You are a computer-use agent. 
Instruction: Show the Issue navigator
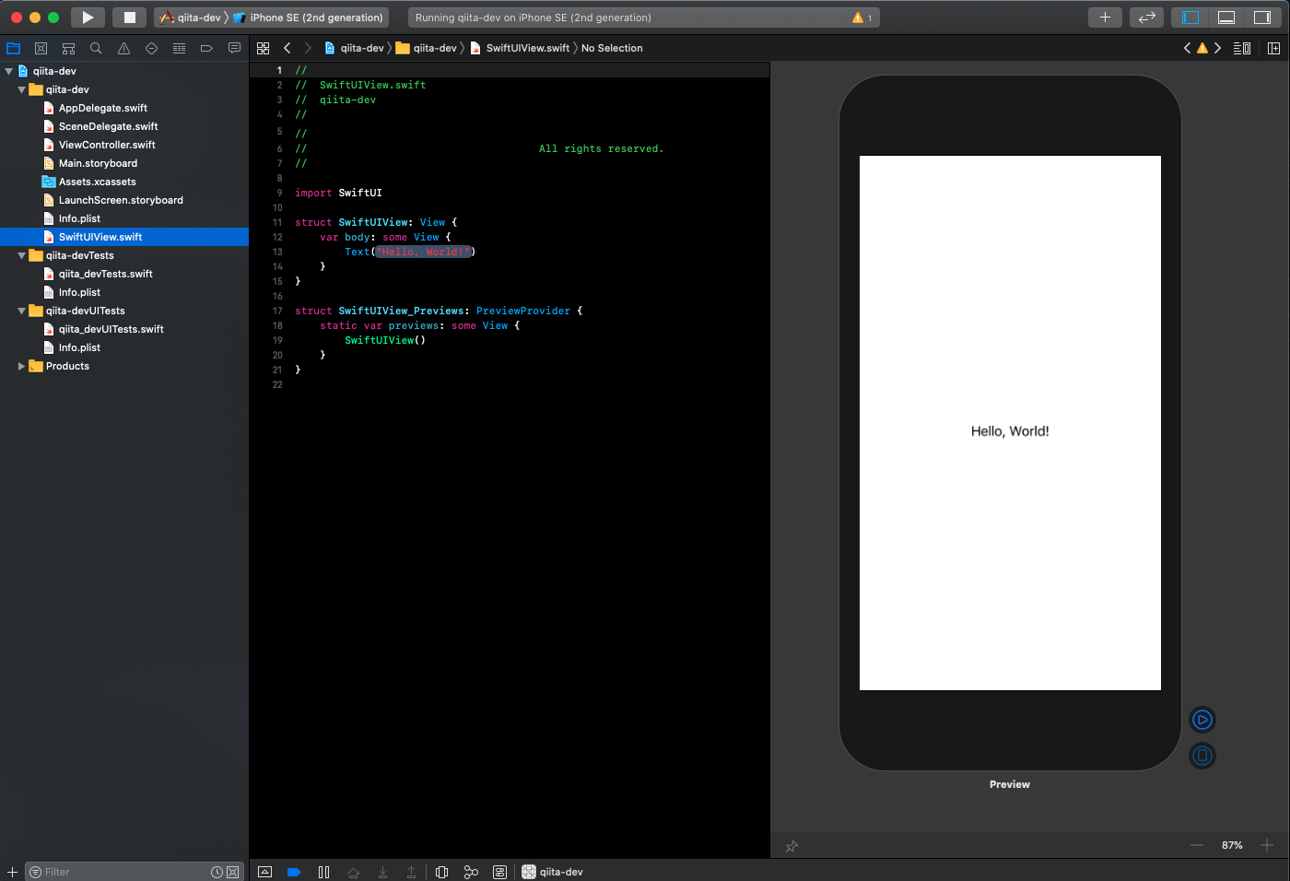pos(123,48)
